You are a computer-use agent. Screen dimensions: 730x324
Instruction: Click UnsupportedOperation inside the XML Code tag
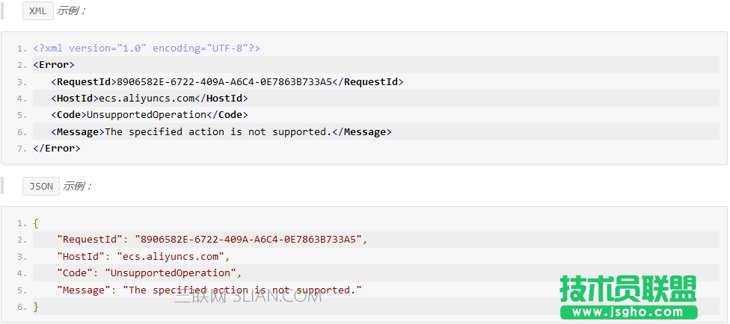[146, 115]
